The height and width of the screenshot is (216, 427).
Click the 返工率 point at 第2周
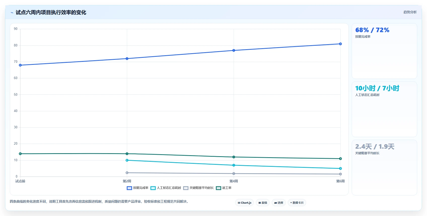click(x=127, y=154)
